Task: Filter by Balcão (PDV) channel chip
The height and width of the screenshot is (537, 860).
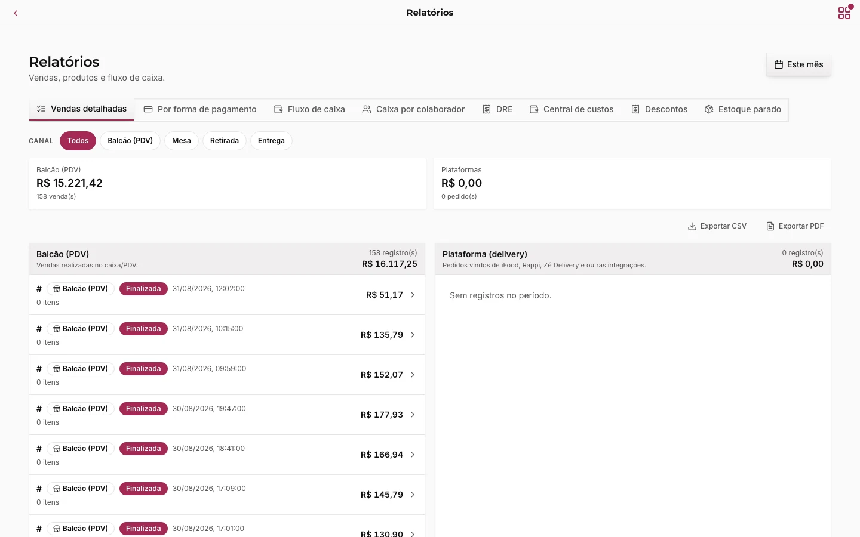Action: [x=130, y=141]
